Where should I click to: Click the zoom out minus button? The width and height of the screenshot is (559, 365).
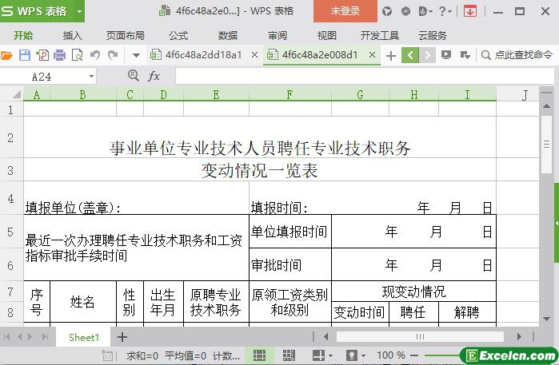414,355
